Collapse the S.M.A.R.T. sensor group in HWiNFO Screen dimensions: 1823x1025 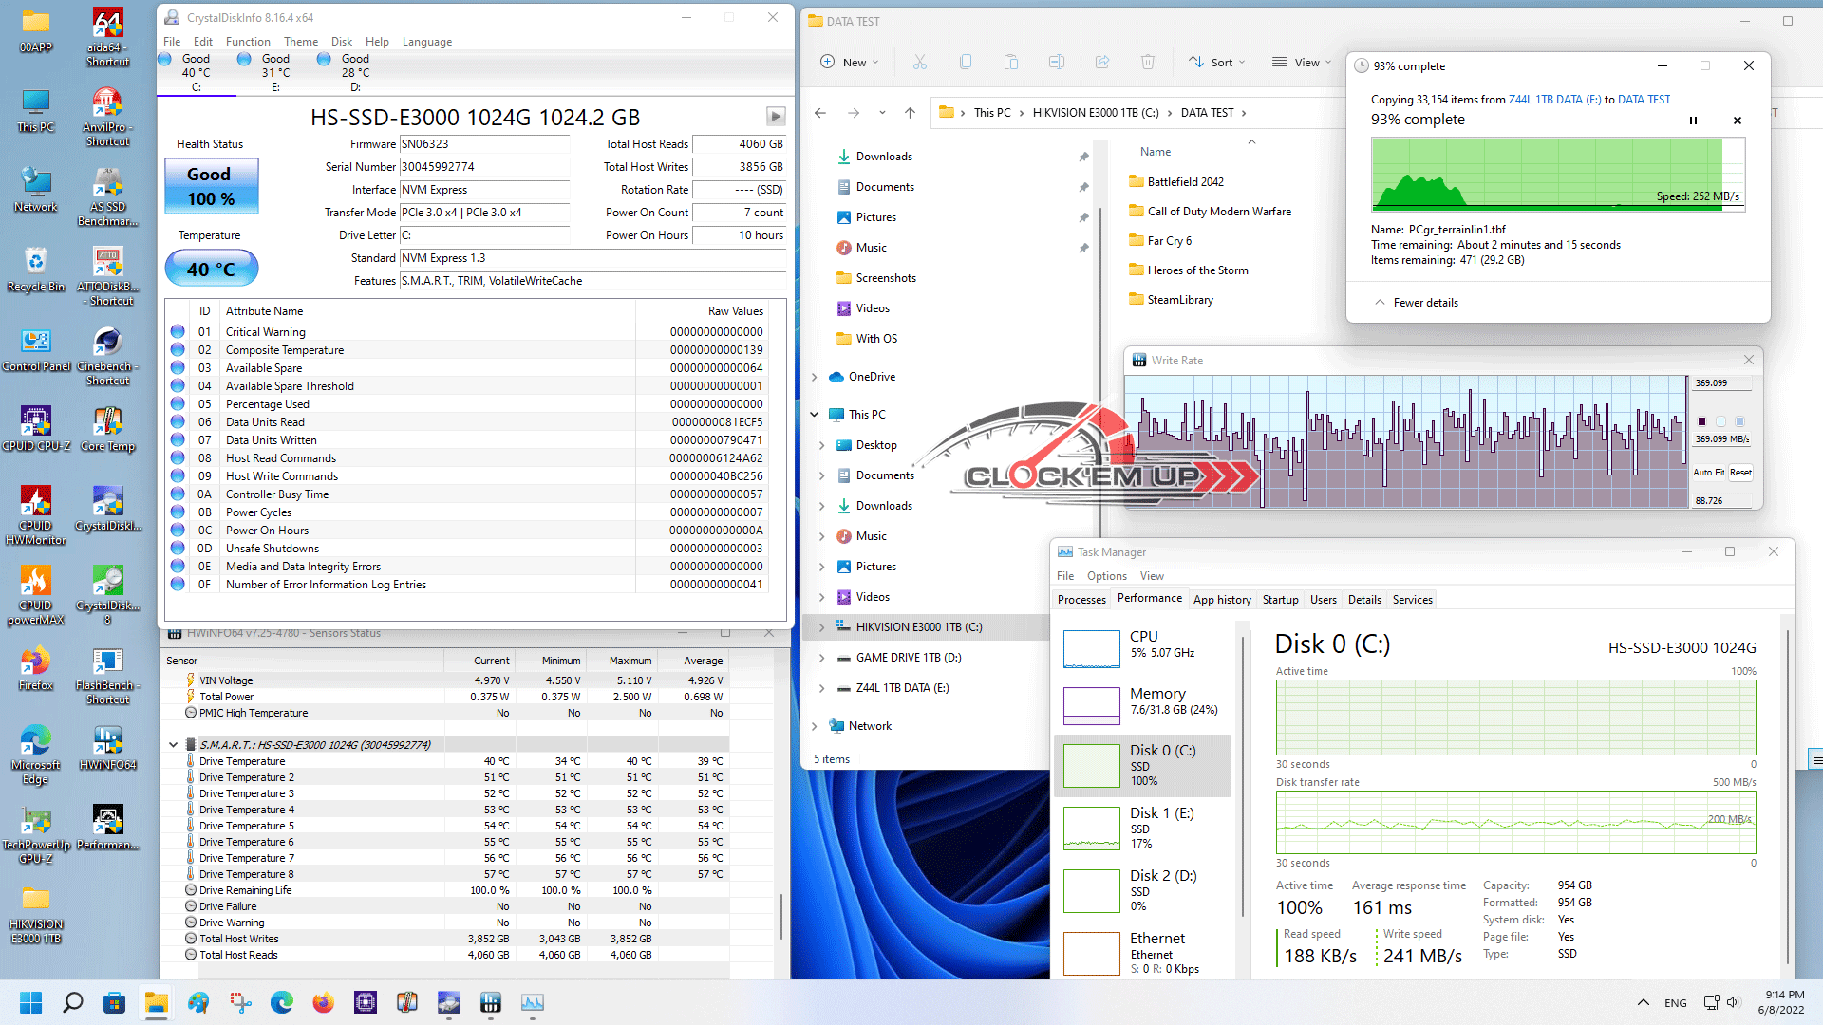click(173, 745)
